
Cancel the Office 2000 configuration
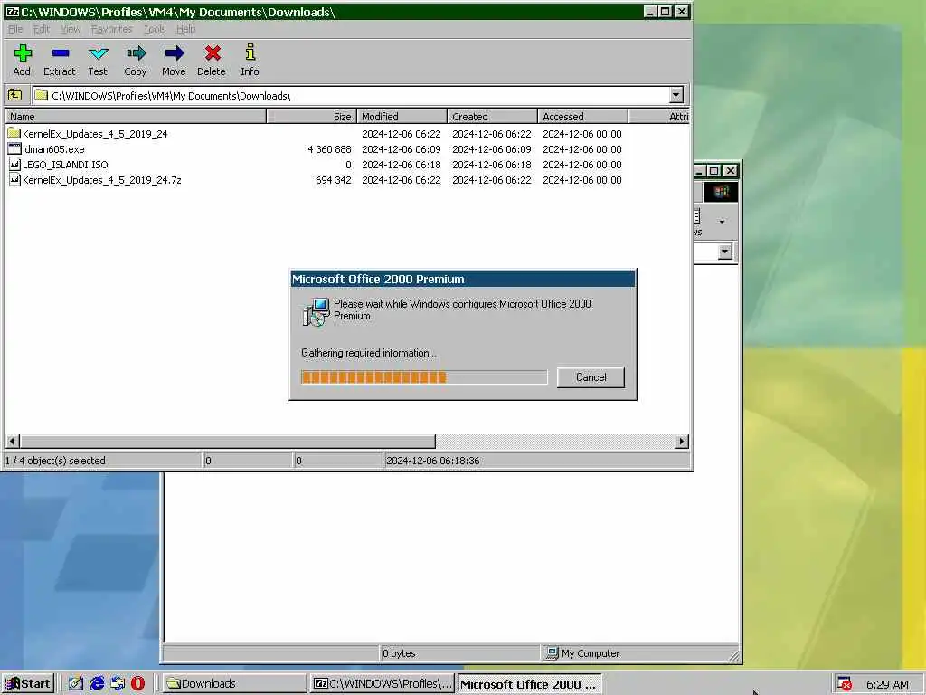pyautogui.click(x=591, y=377)
